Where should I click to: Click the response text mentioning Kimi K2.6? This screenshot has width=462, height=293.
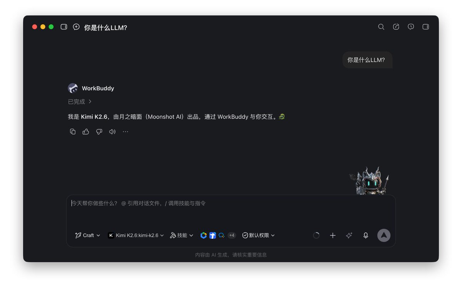click(176, 117)
